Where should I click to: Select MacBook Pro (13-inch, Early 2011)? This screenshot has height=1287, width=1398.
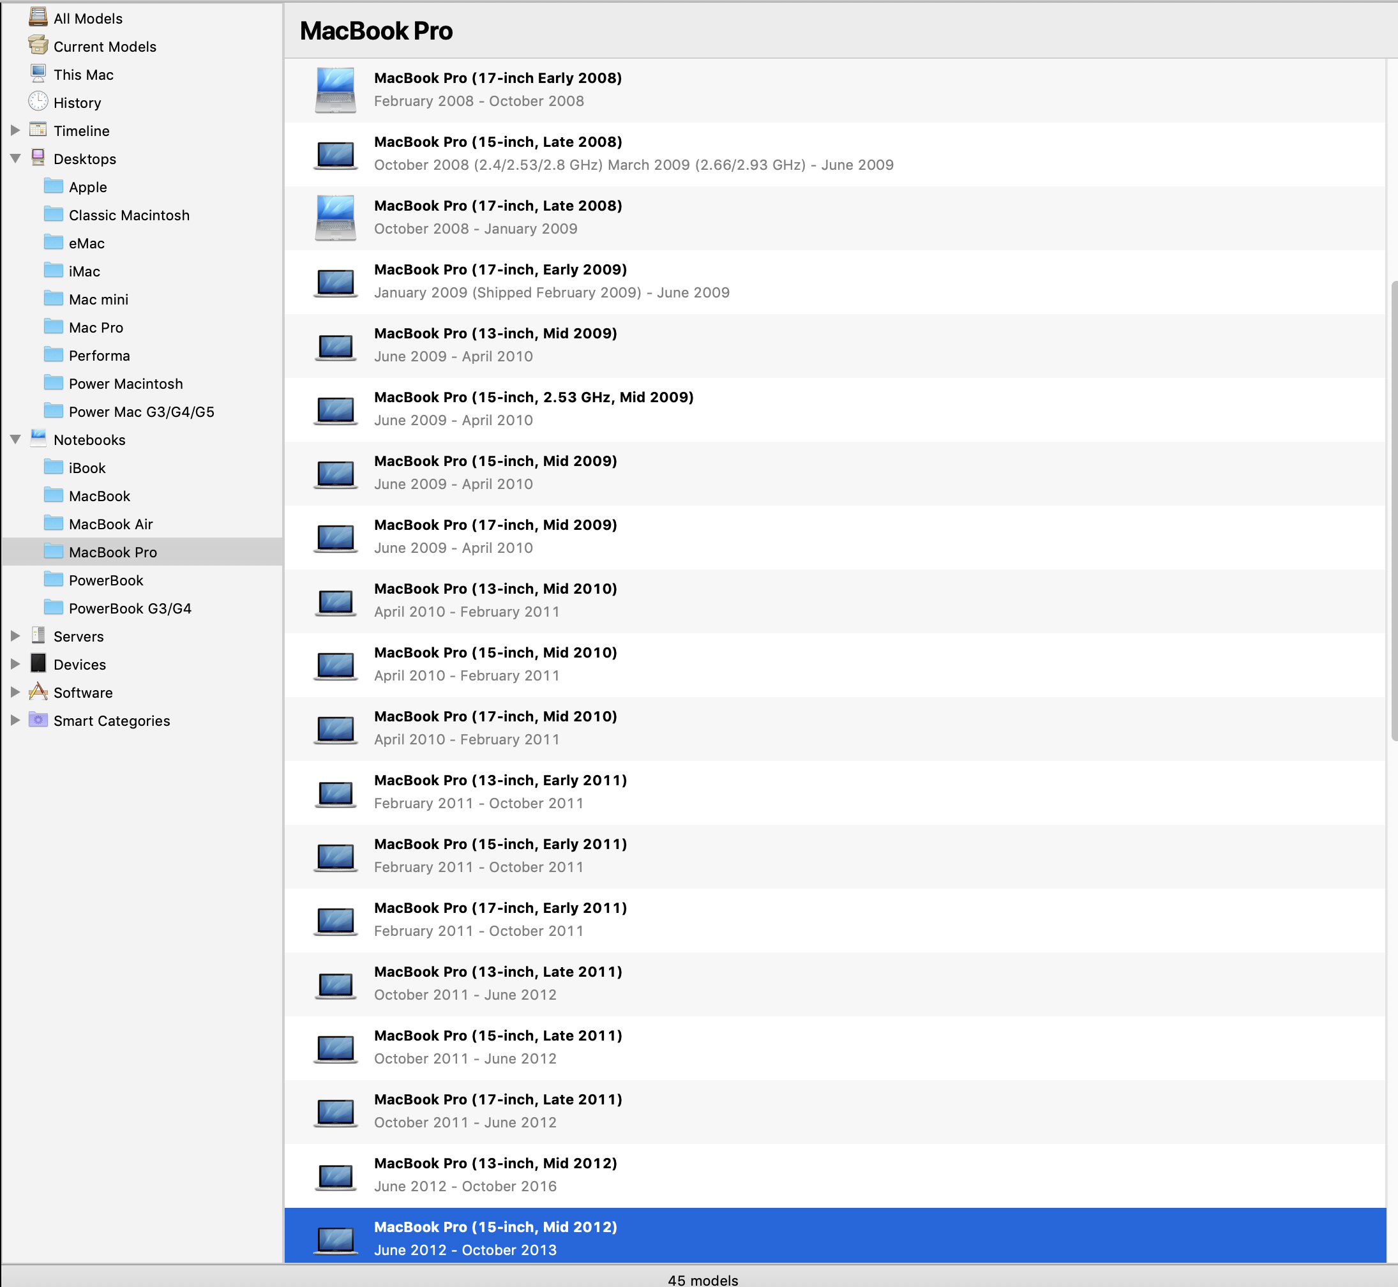click(835, 792)
